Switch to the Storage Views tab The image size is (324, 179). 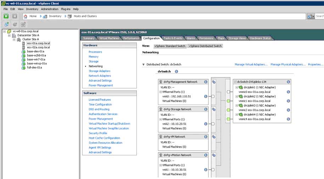pos(237,38)
